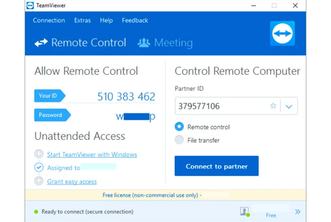Click Your ID number 510 383 462

[x=126, y=97]
